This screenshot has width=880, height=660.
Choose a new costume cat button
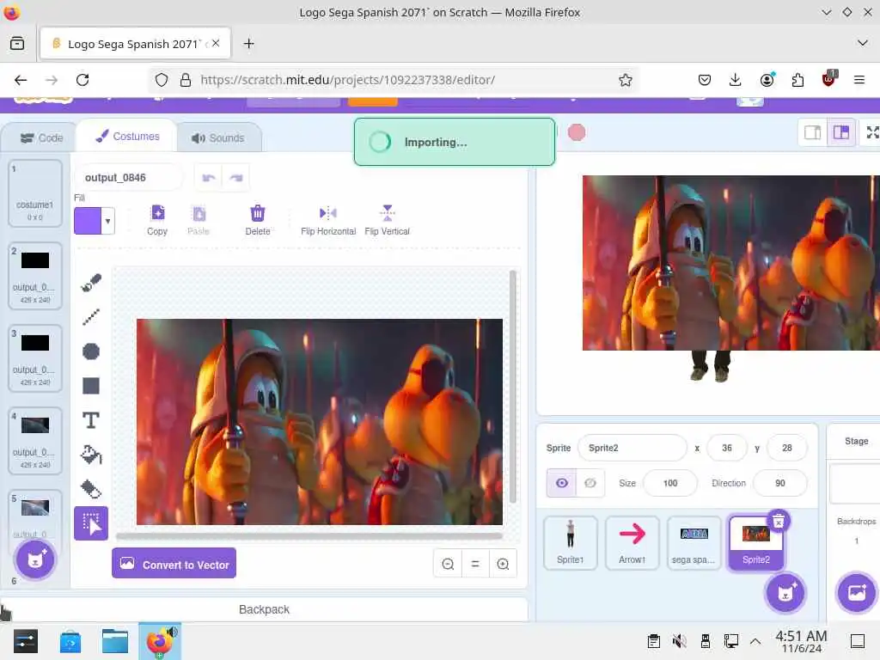(35, 559)
